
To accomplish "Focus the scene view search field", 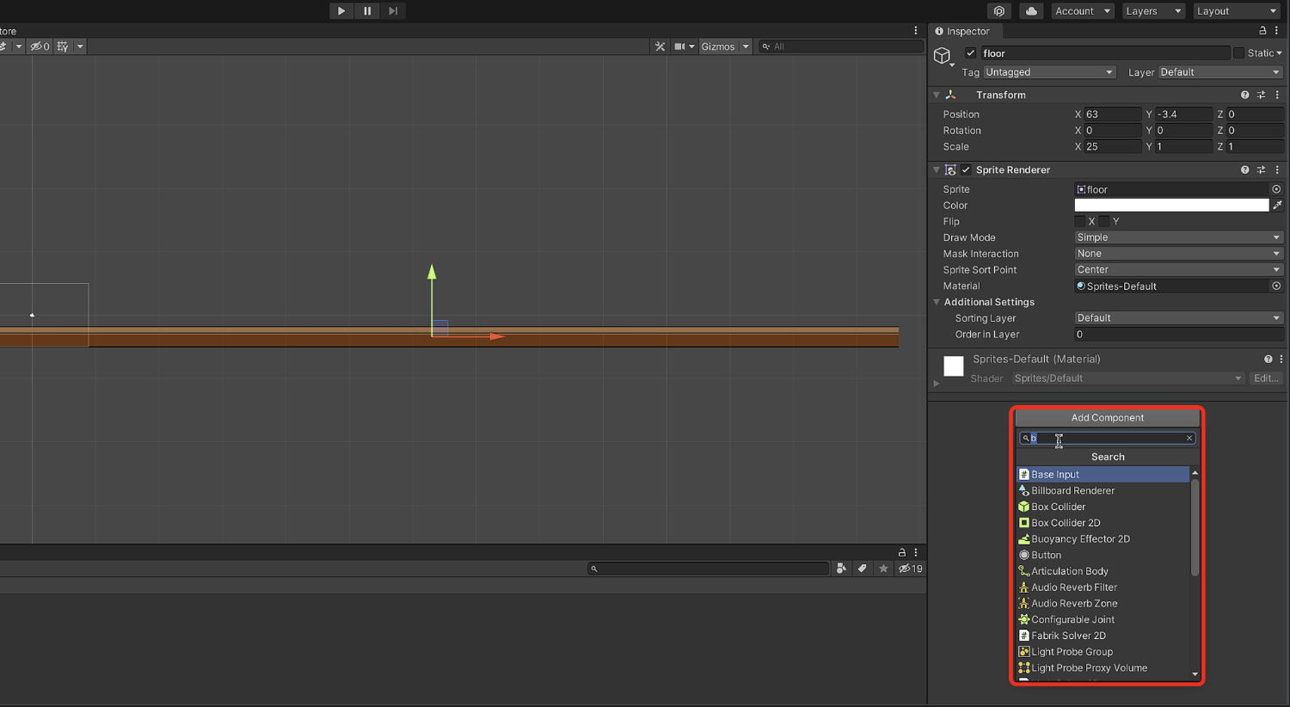I will point(840,46).
